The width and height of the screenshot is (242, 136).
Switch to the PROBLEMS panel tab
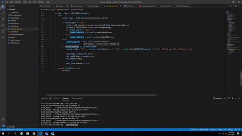pos(45,98)
